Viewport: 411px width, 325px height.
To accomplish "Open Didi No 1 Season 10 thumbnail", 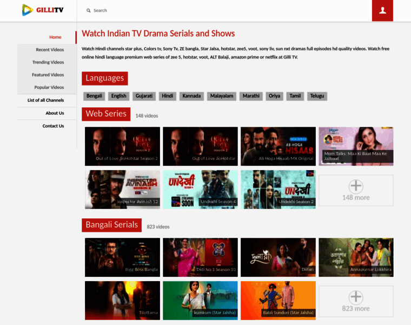I will click(x=200, y=257).
